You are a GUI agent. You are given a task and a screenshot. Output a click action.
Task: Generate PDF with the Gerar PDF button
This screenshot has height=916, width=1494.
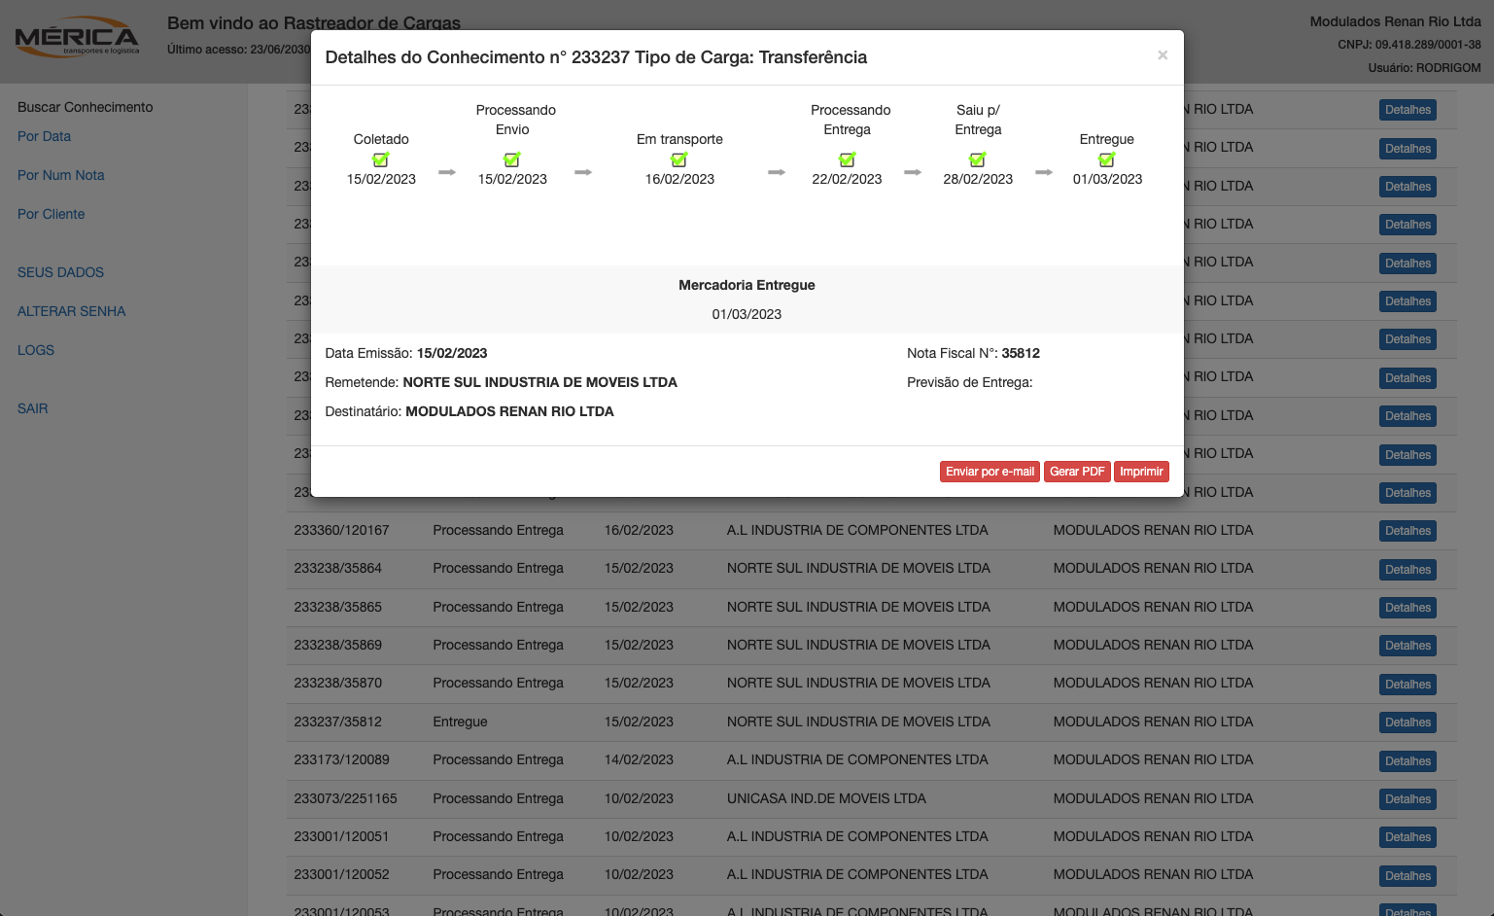point(1077,472)
